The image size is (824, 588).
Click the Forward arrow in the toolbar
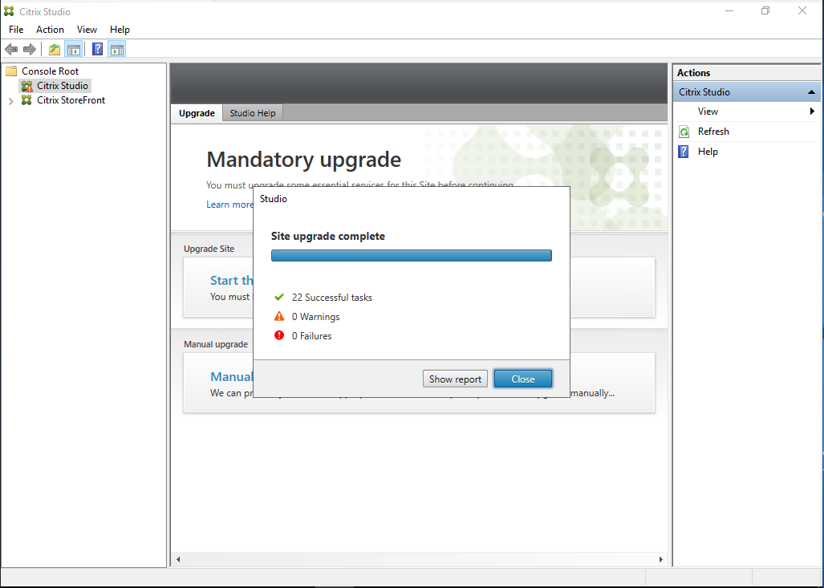point(30,50)
